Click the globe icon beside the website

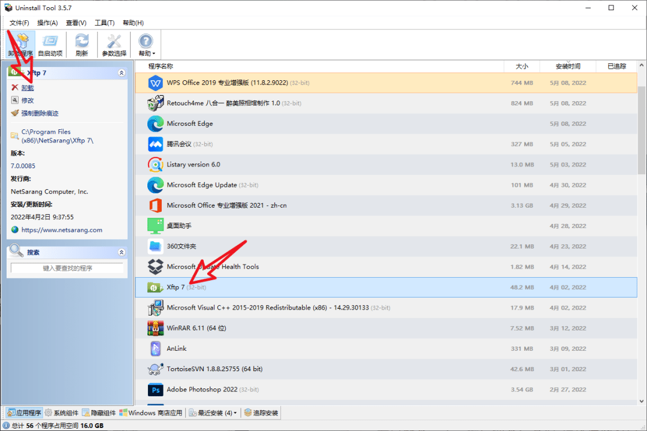coord(15,230)
